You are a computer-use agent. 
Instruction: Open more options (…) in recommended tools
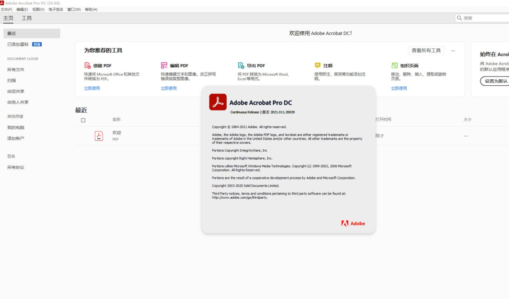tap(453, 51)
